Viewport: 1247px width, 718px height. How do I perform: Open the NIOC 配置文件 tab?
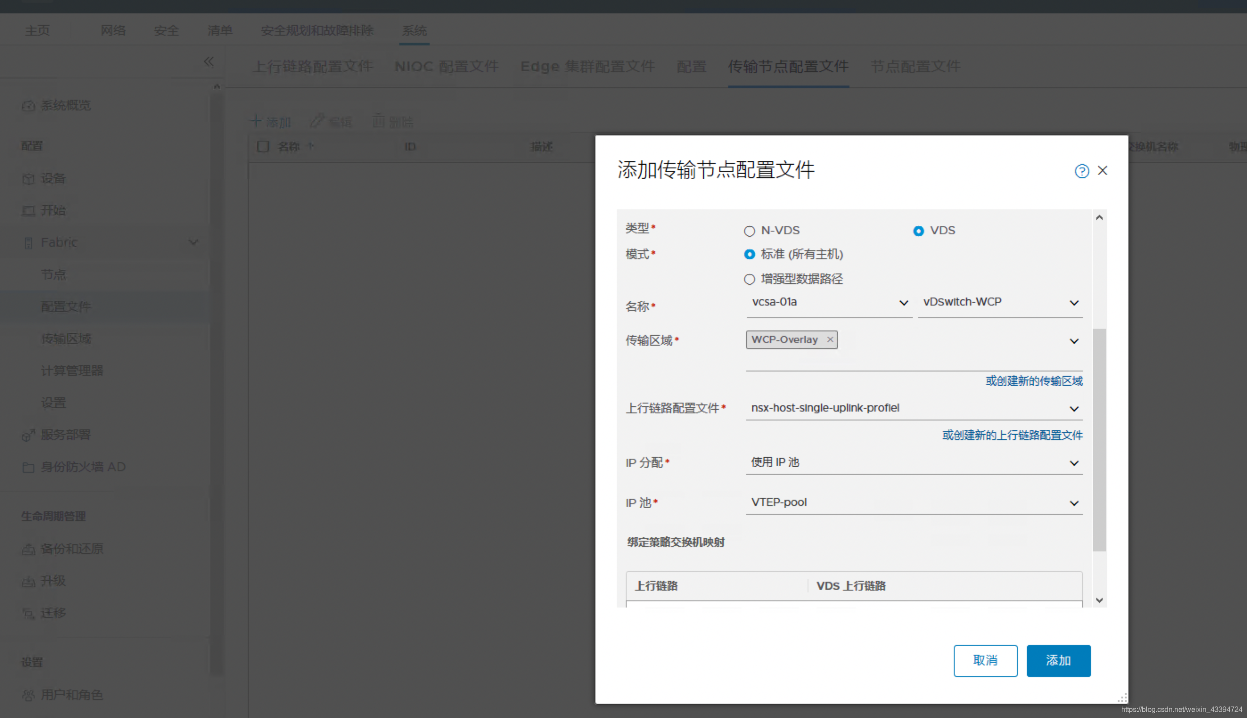pyautogui.click(x=447, y=66)
